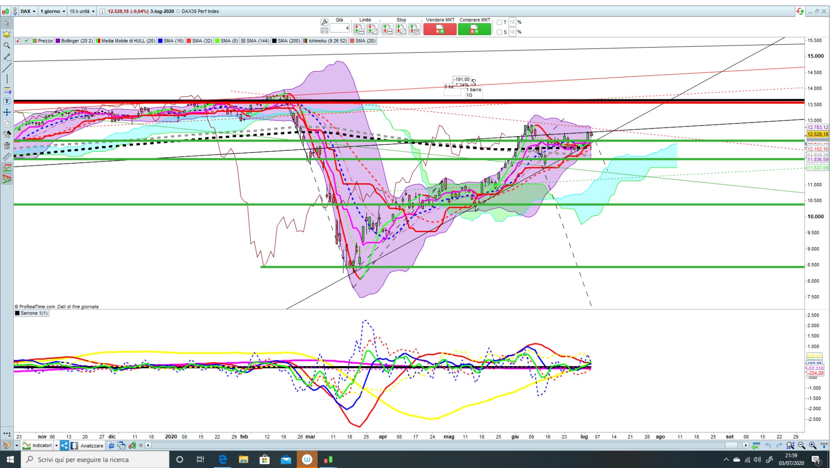Click the Indicatori button
This screenshot has width=833, height=468.
tap(38, 445)
